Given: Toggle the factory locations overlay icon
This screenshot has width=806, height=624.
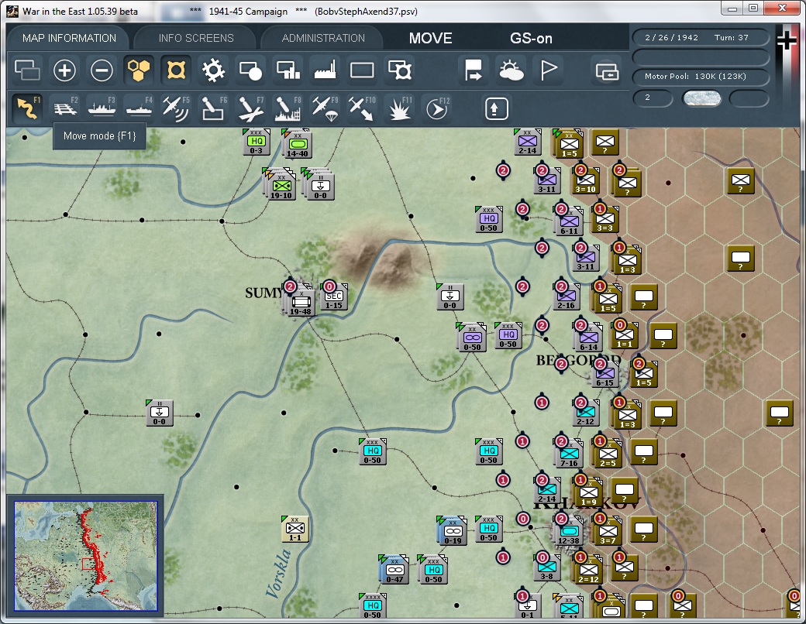Looking at the screenshot, I should (x=325, y=70).
